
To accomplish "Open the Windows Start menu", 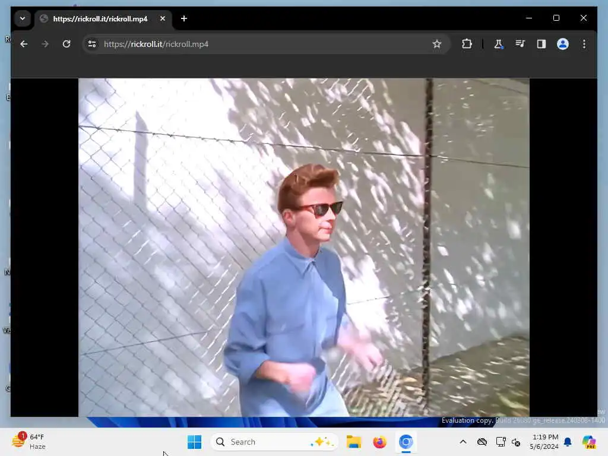I will [194, 442].
